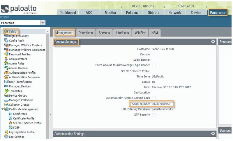Click the General Settings panel header

[x=135, y=42]
